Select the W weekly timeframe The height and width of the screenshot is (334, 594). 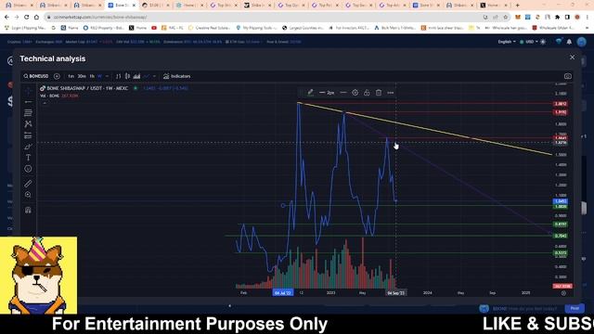(99, 76)
